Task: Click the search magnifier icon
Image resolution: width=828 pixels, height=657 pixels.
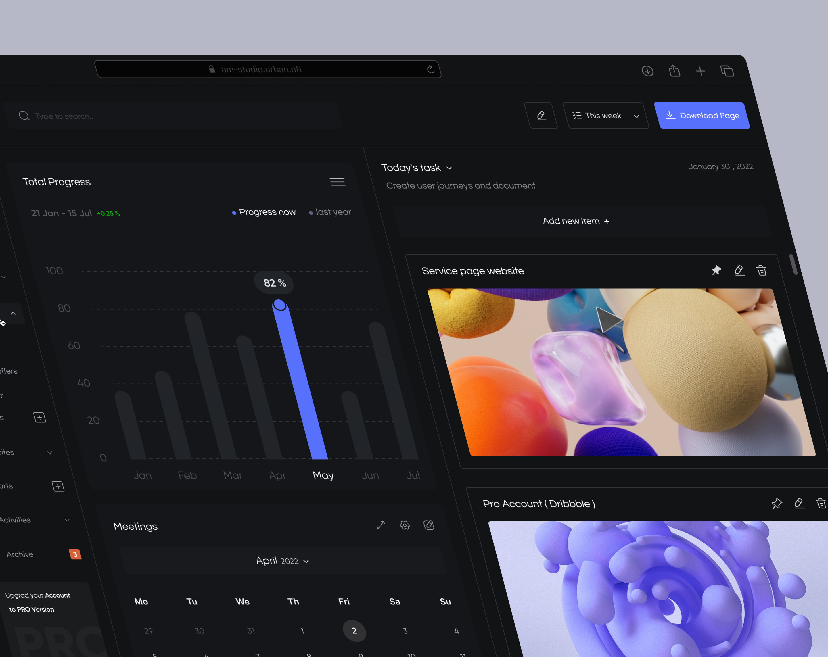Action: point(24,116)
